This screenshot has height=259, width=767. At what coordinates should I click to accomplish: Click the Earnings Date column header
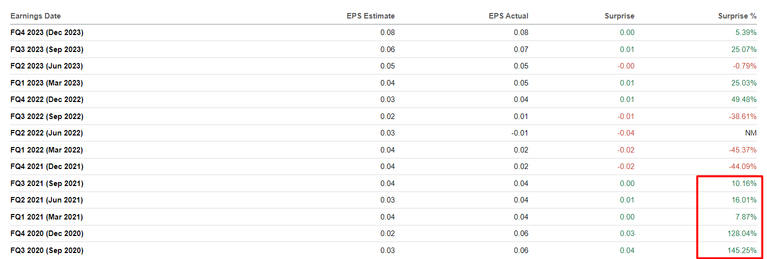[x=35, y=16]
